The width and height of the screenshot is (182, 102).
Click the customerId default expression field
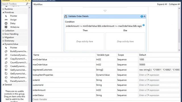tap(159, 85)
